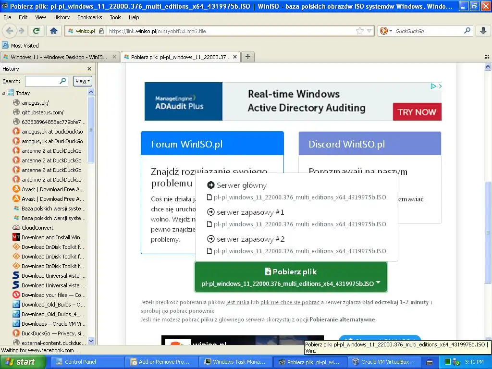The width and height of the screenshot is (492, 369).
Task: Open githubstatus.com/ history entry
Action: pos(42,112)
